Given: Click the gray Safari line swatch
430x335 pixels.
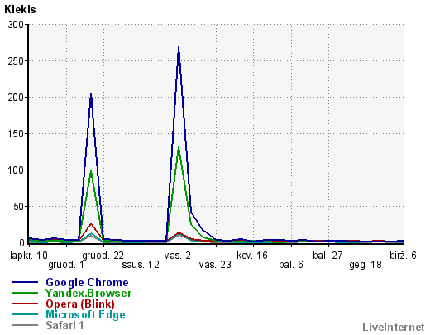Looking at the screenshot, I should [25, 325].
